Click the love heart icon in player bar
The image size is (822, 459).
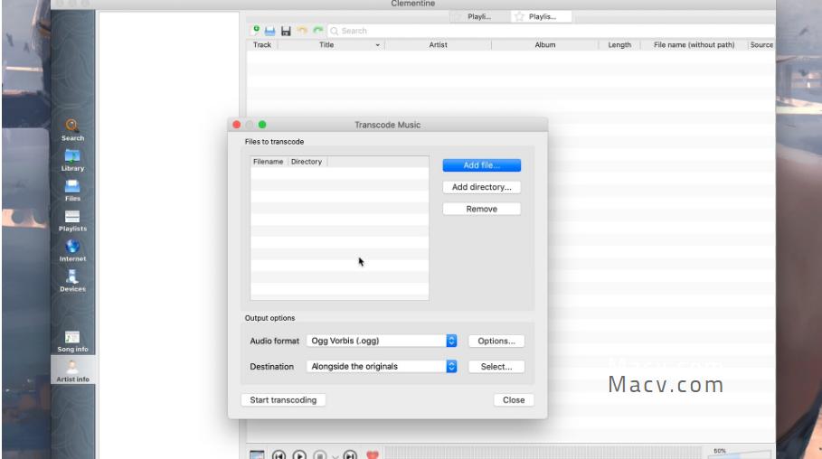(x=371, y=454)
